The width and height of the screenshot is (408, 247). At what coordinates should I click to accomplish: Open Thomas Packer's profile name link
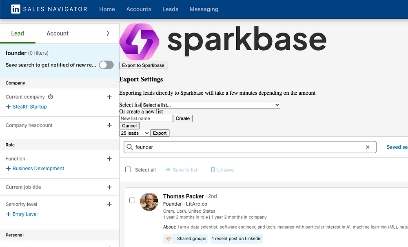[x=184, y=196]
